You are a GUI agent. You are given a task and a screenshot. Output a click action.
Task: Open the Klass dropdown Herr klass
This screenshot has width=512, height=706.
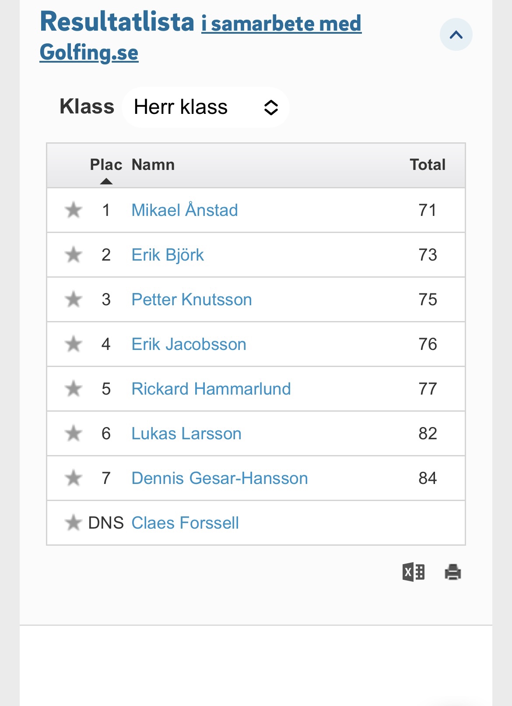point(205,107)
